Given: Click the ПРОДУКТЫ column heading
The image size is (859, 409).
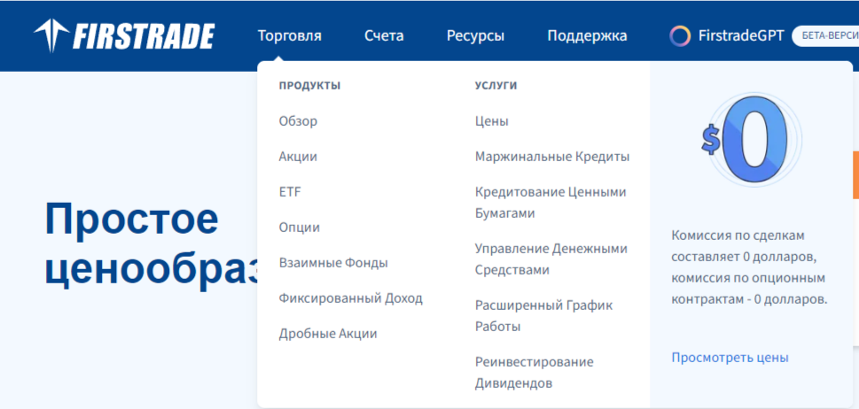Looking at the screenshot, I should 309,86.
